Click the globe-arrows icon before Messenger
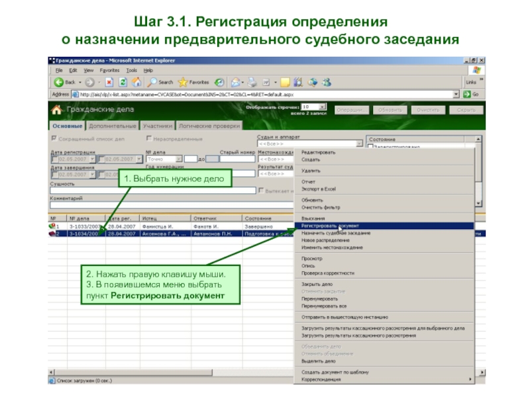 coord(312,82)
